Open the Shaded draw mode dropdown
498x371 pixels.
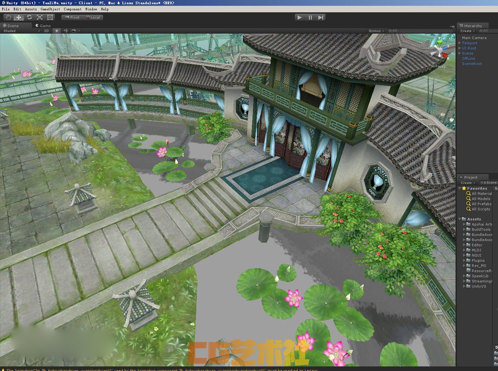click(x=21, y=31)
